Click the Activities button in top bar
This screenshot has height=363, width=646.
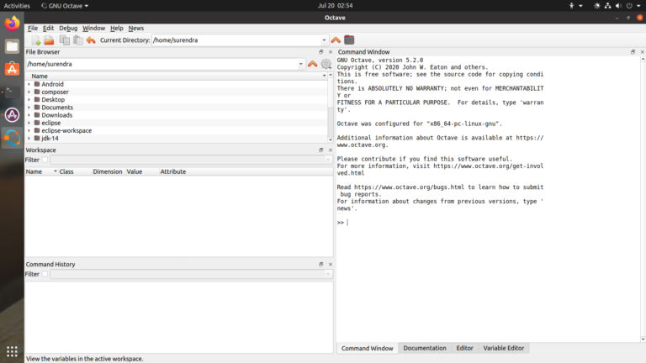pos(17,6)
